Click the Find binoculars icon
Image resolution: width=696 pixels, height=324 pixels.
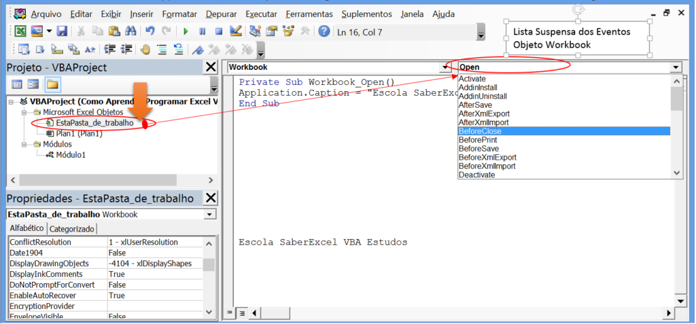(130, 31)
